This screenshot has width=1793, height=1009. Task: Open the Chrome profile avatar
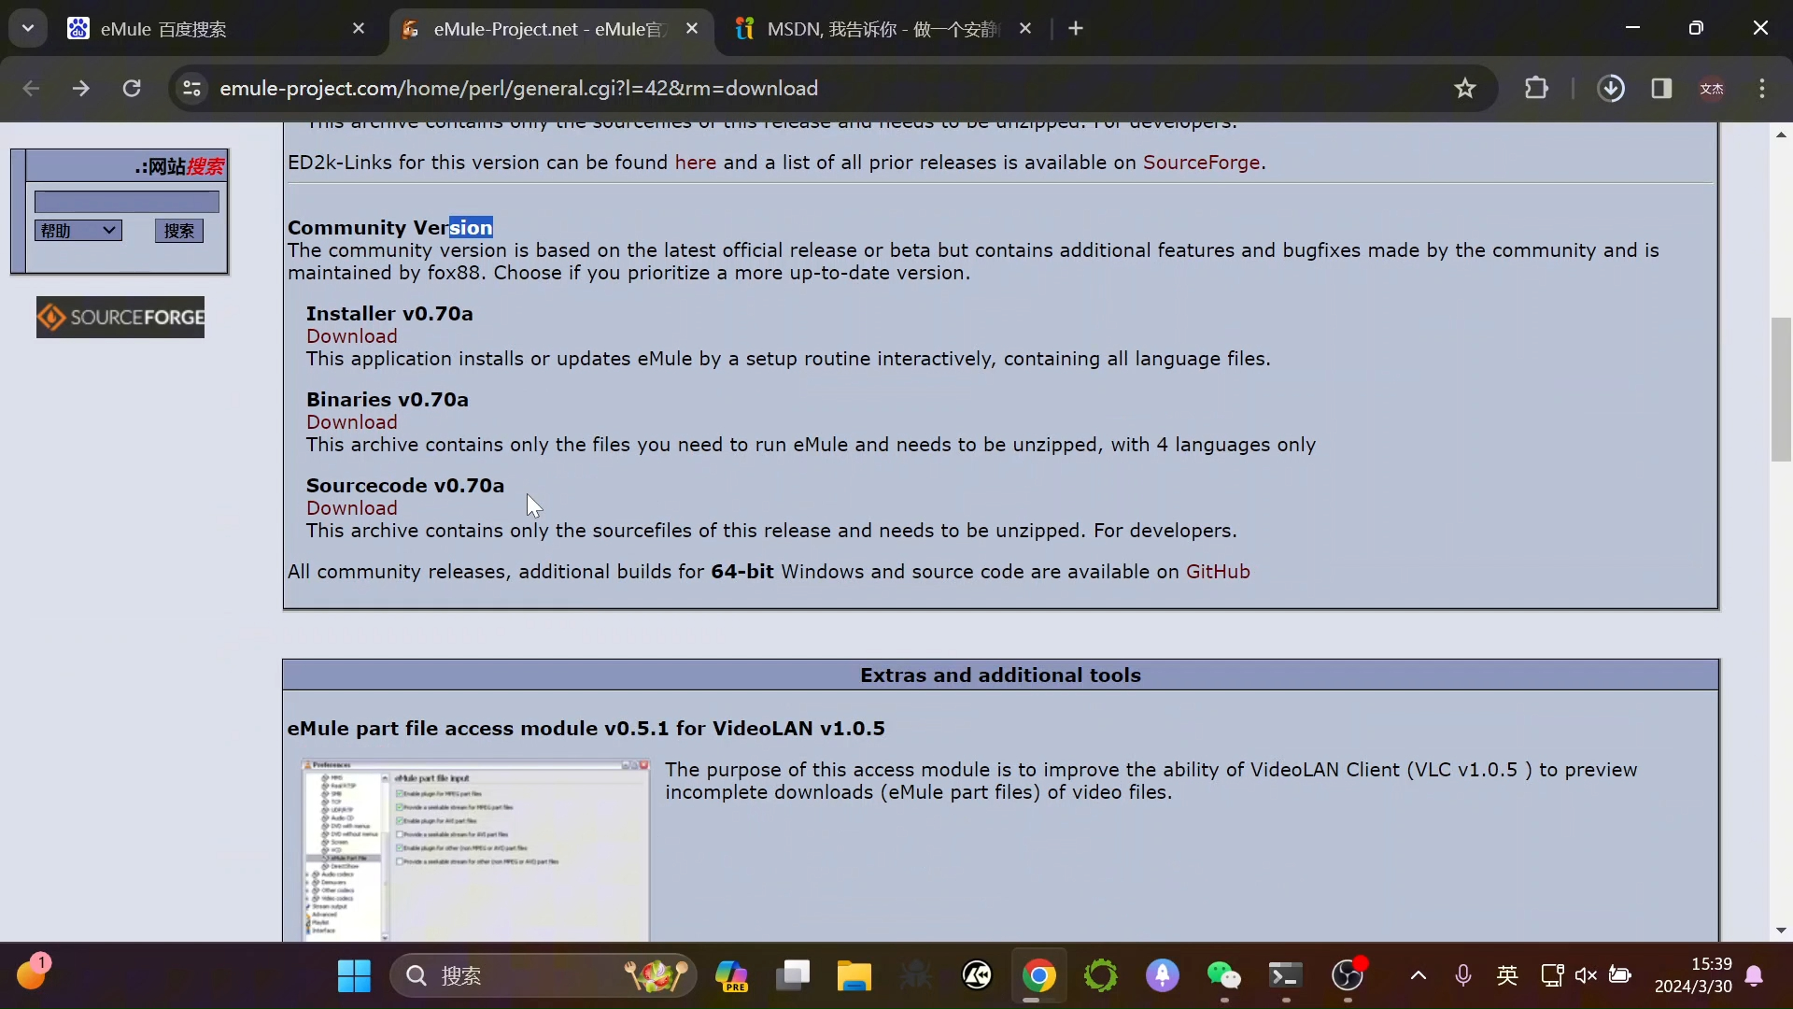1712,88
